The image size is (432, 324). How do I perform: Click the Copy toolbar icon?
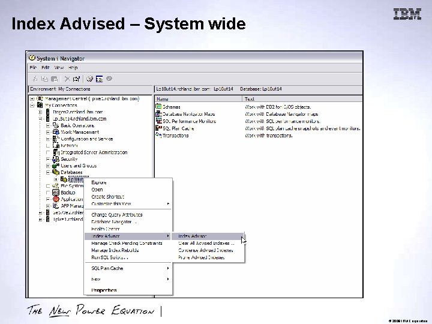tap(44, 79)
